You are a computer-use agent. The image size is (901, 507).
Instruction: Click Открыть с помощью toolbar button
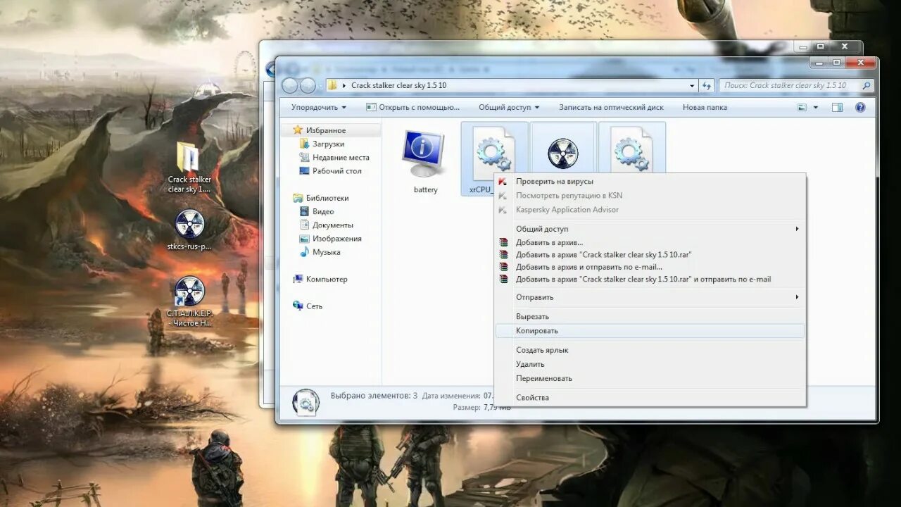412,108
